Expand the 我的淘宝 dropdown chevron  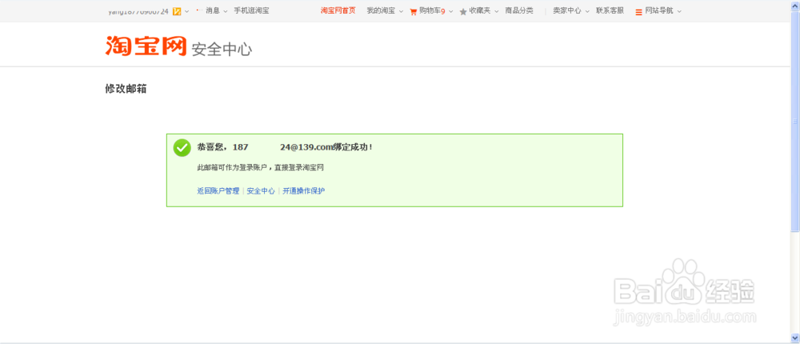pos(401,11)
